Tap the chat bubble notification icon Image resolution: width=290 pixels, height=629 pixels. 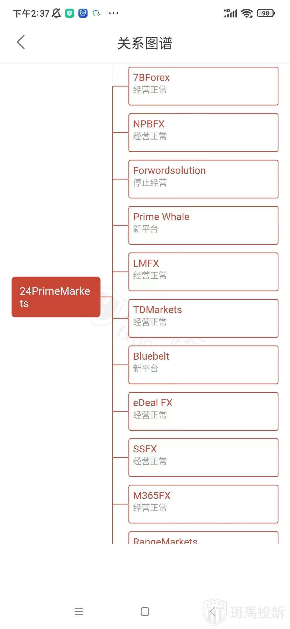pos(96,13)
